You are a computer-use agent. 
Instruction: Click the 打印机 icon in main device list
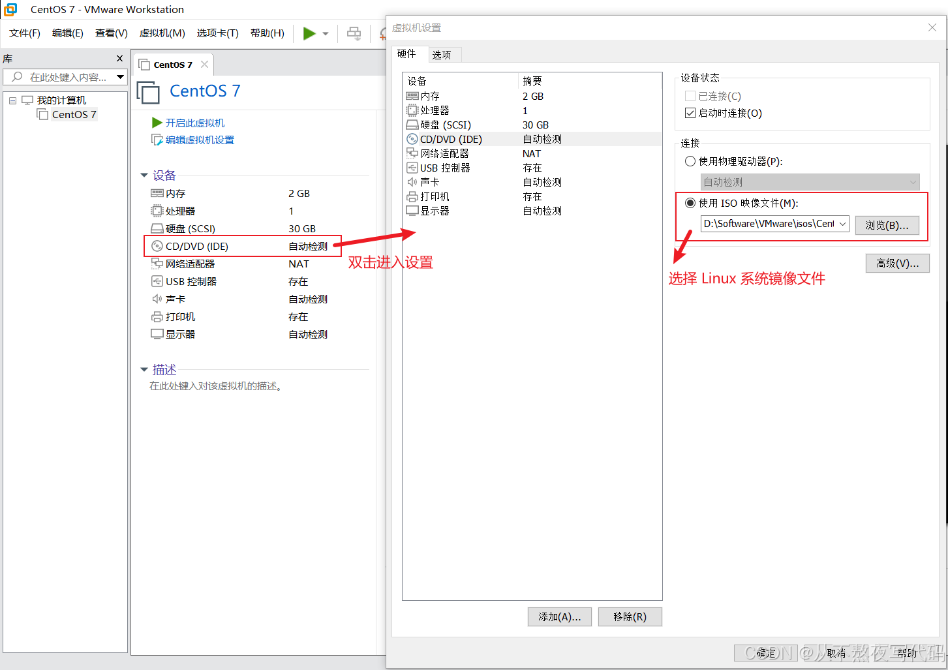(157, 316)
